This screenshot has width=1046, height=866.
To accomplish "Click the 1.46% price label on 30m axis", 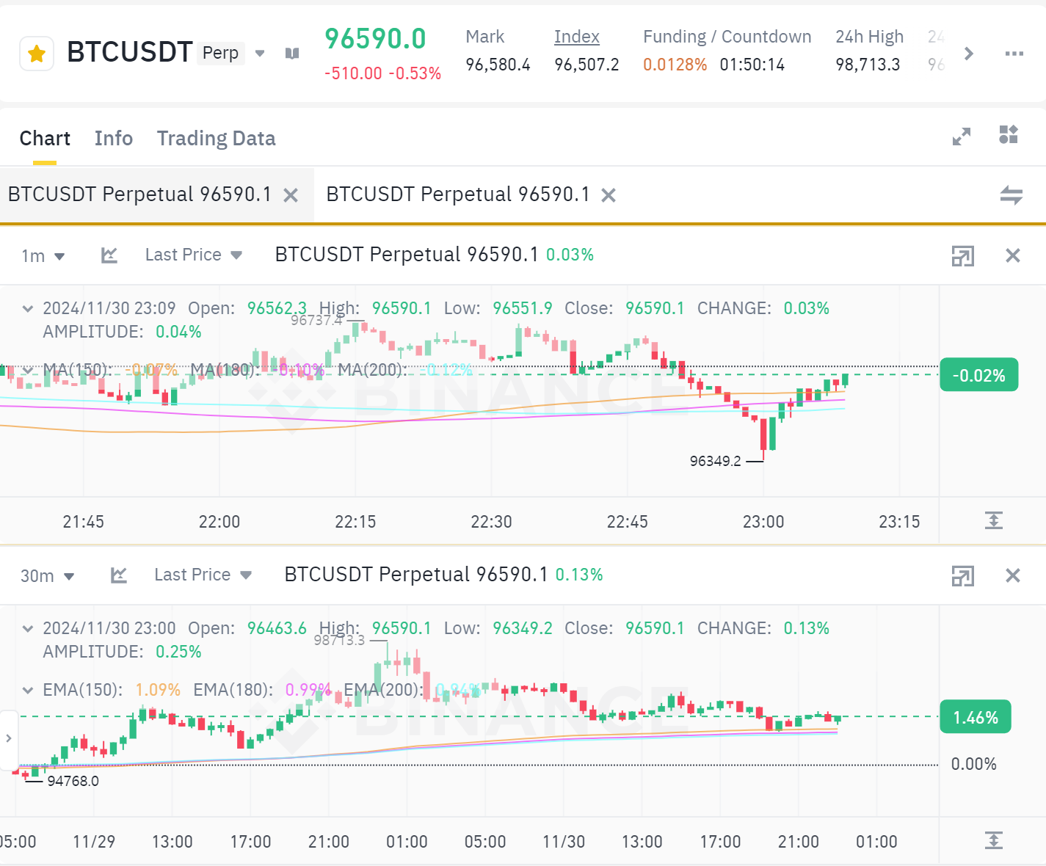I will click(x=976, y=717).
